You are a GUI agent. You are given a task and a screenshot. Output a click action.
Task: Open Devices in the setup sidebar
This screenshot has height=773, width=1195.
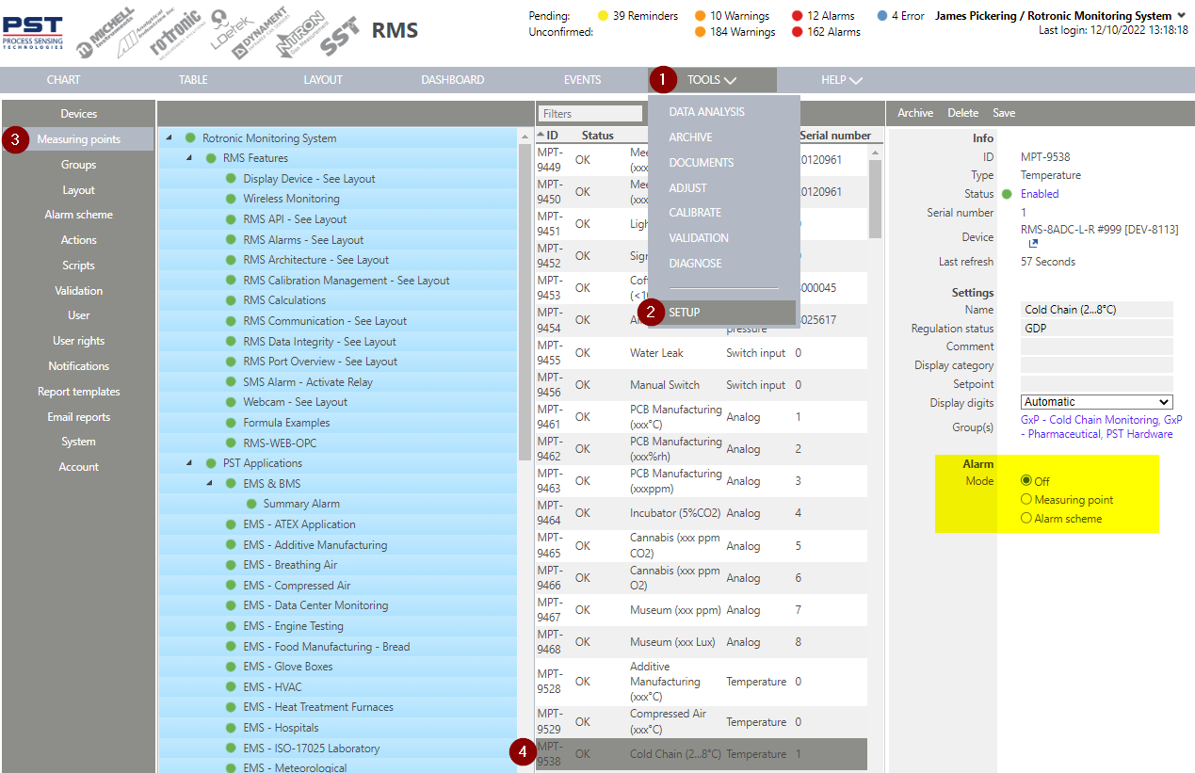click(79, 114)
